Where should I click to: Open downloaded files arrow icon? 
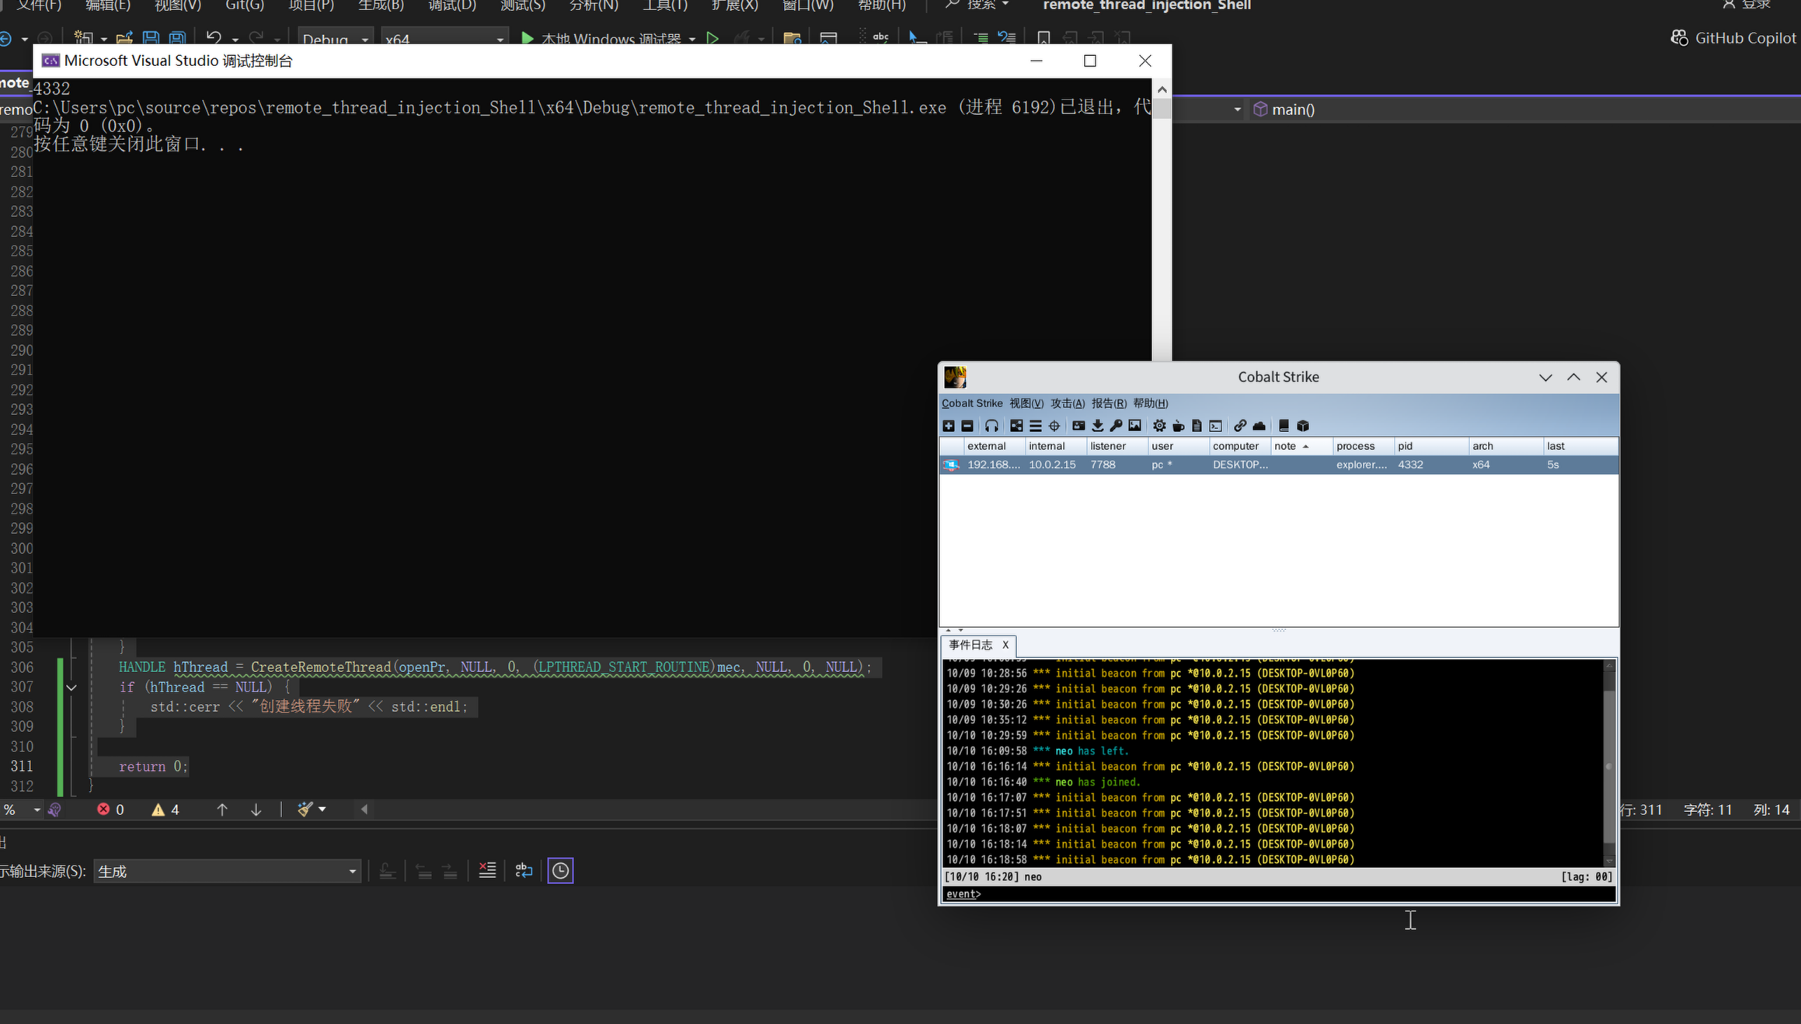1097,426
